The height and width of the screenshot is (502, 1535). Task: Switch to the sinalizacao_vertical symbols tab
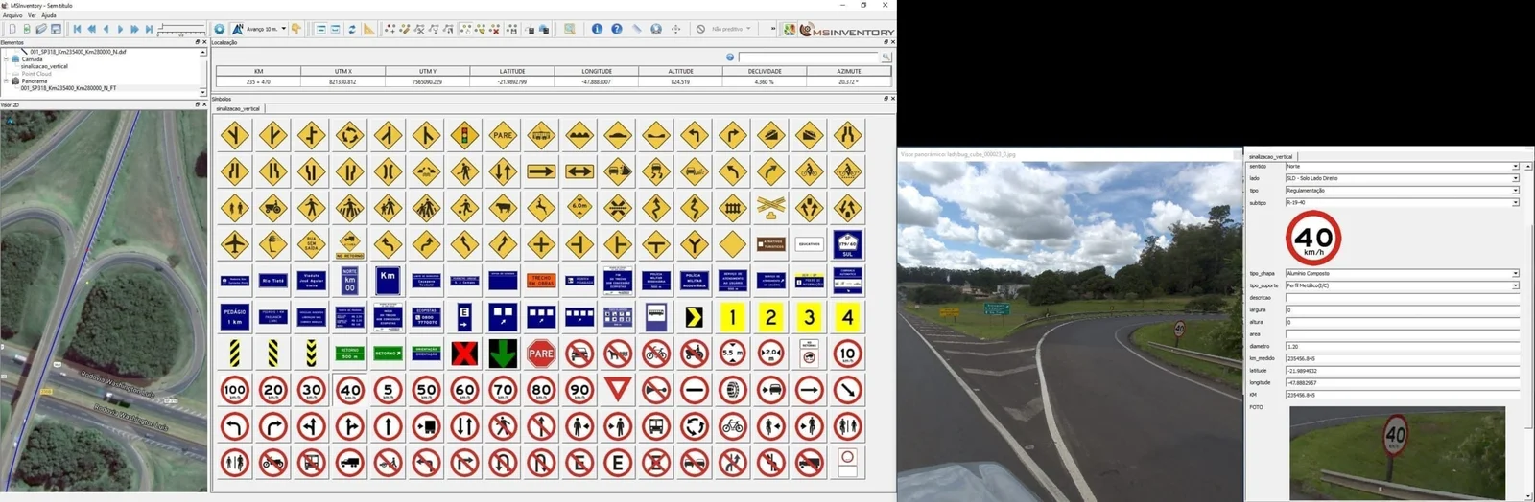pyautogui.click(x=238, y=109)
